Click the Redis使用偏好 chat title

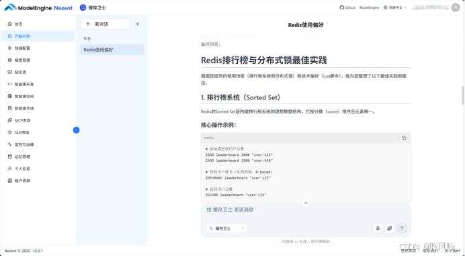pyautogui.click(x=306, y=25)
